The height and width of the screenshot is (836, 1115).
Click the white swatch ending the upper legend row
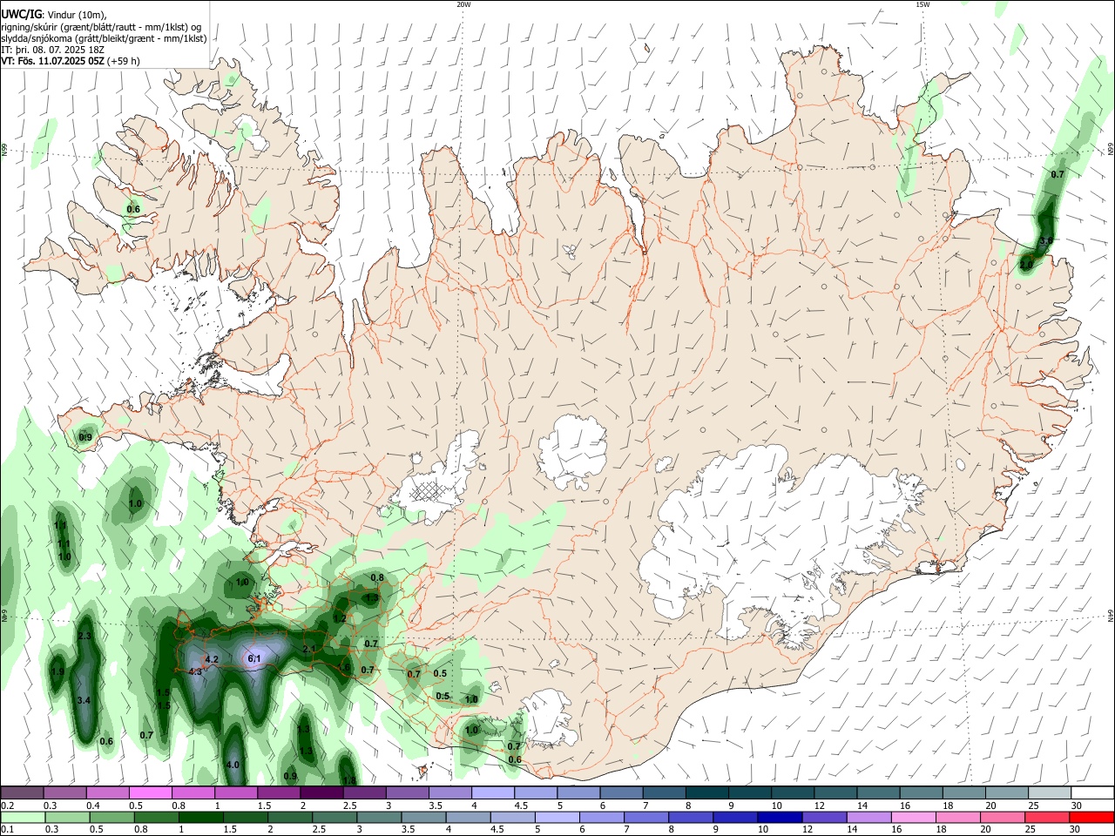[1092, 793]
